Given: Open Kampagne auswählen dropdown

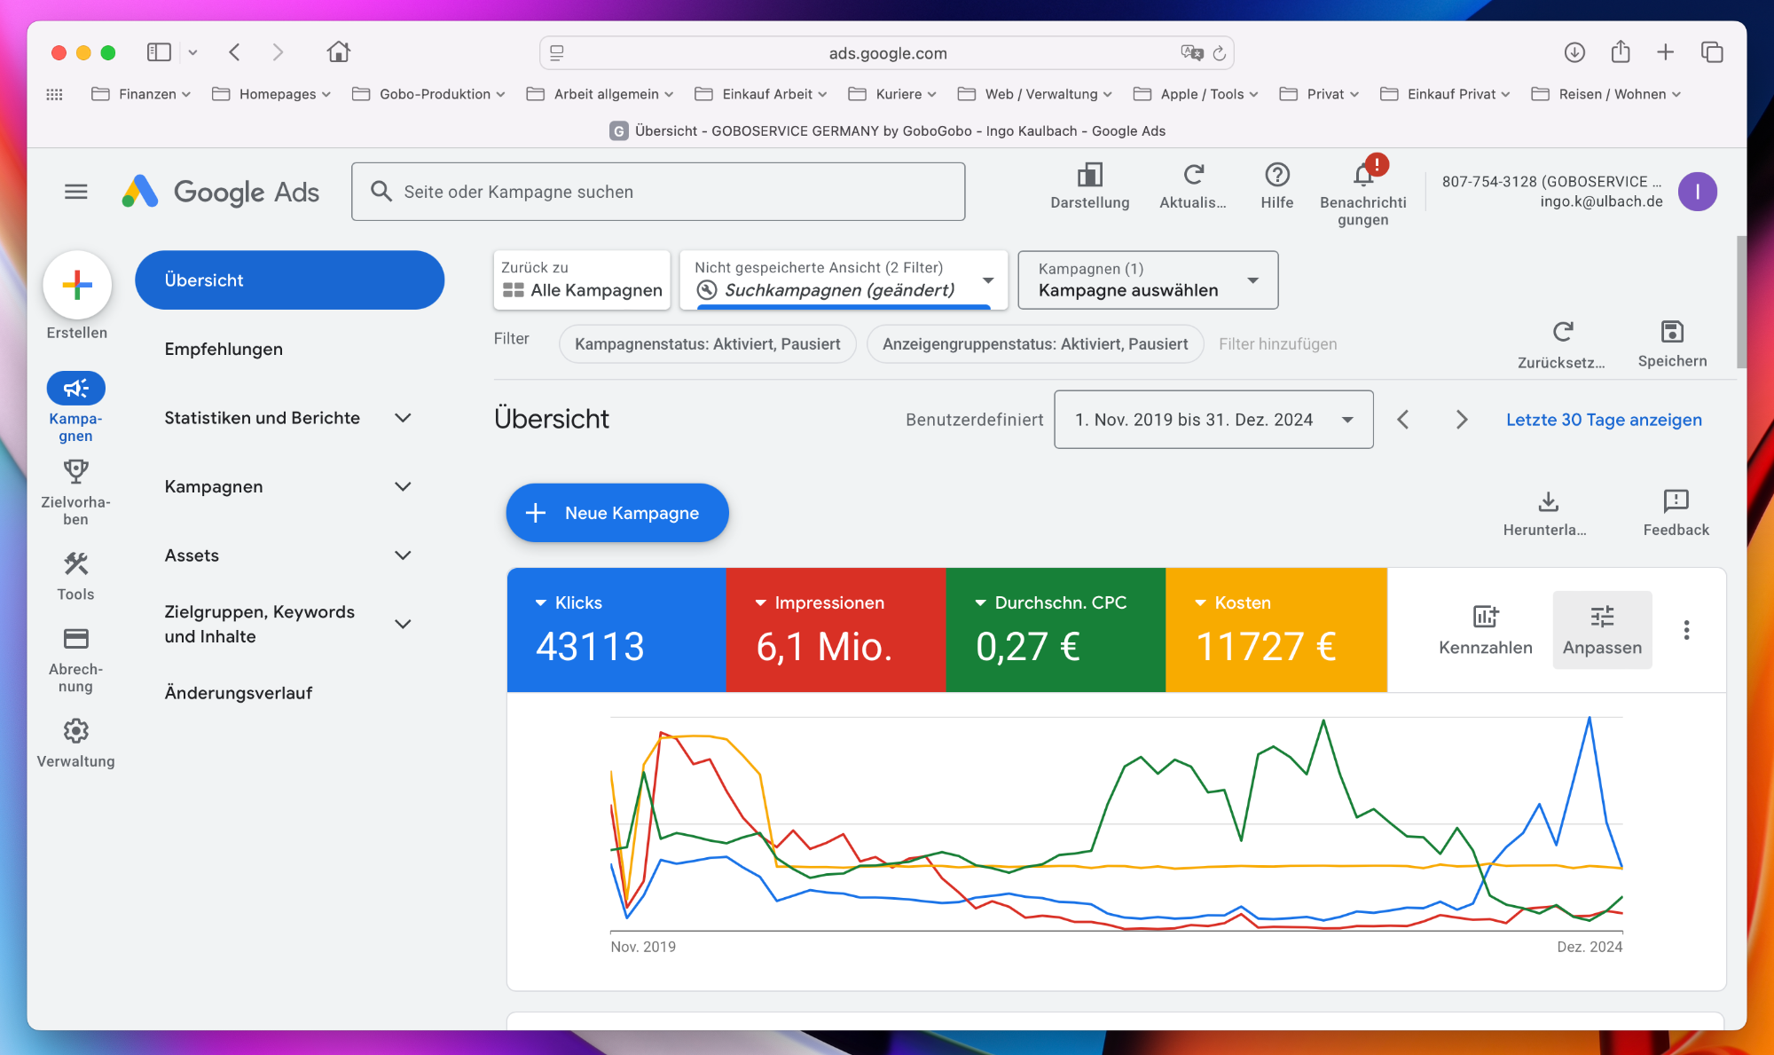Looking at the screenshot, I should (x=1147, y=280).
